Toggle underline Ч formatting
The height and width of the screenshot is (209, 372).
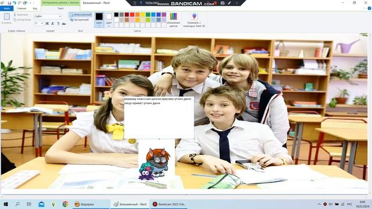click(x=58, y=23)
